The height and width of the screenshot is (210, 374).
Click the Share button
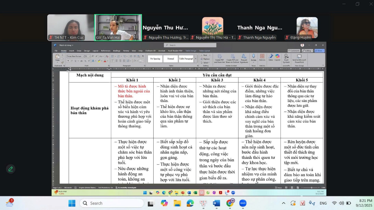(x=319, y=51)
